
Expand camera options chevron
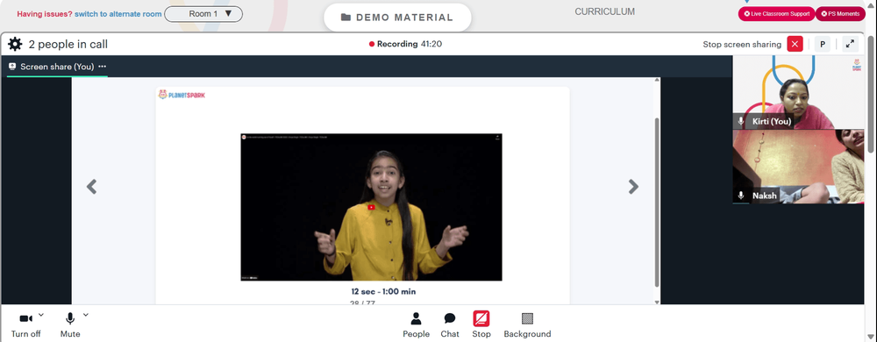[x=41, y=315]
